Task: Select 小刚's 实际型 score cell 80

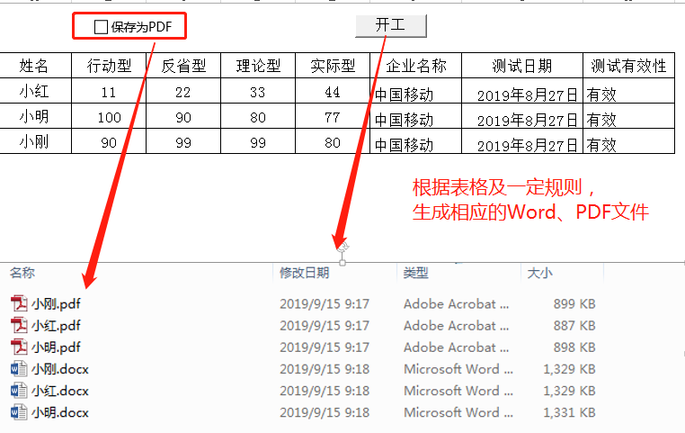Action: 333,141
